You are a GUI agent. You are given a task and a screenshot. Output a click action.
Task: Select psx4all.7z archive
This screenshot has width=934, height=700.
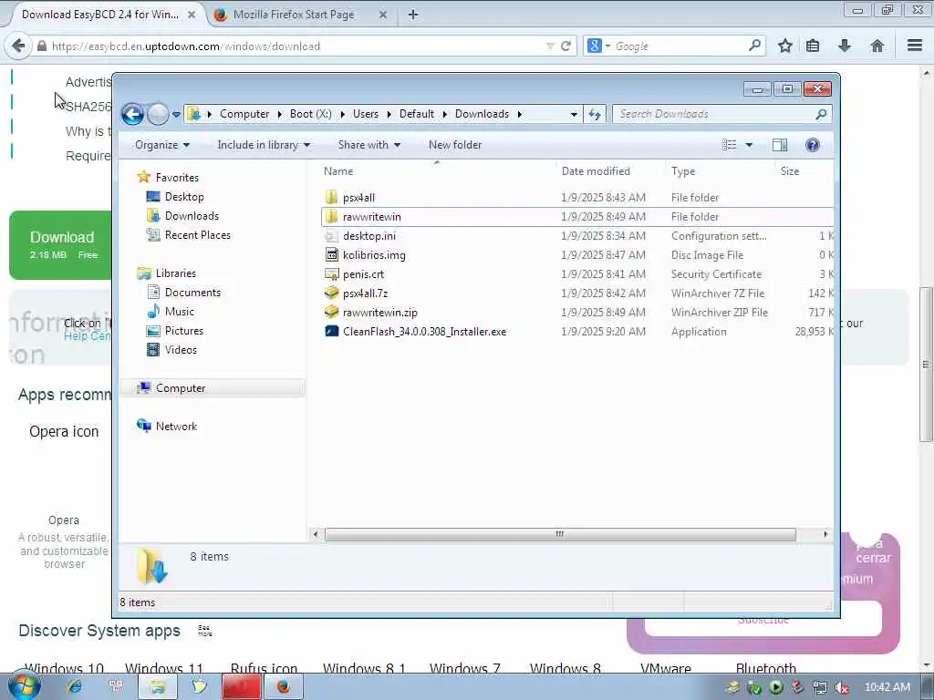(365, 293)
